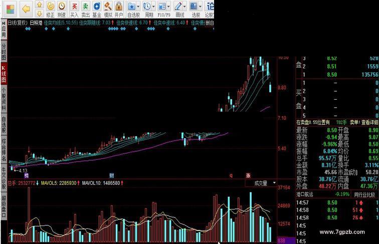Click the 振幅 6.04% value

pos(330,151)
